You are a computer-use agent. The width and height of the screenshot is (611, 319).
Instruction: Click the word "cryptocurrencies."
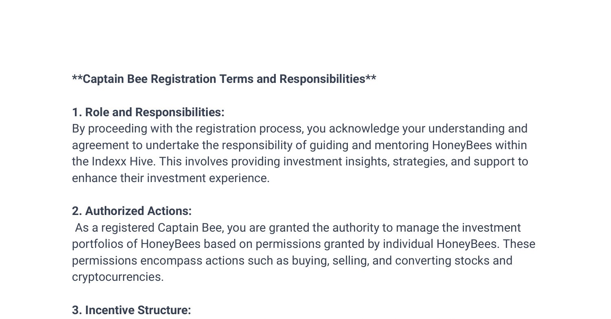[118, 277]
